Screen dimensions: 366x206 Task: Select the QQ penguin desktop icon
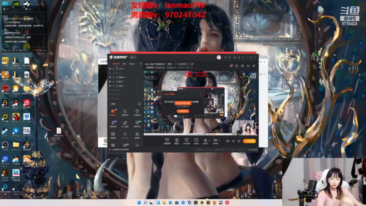[x=16, y=103]
